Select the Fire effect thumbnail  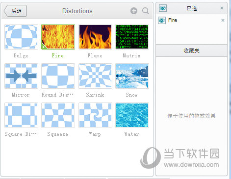(x=58, y=37)
